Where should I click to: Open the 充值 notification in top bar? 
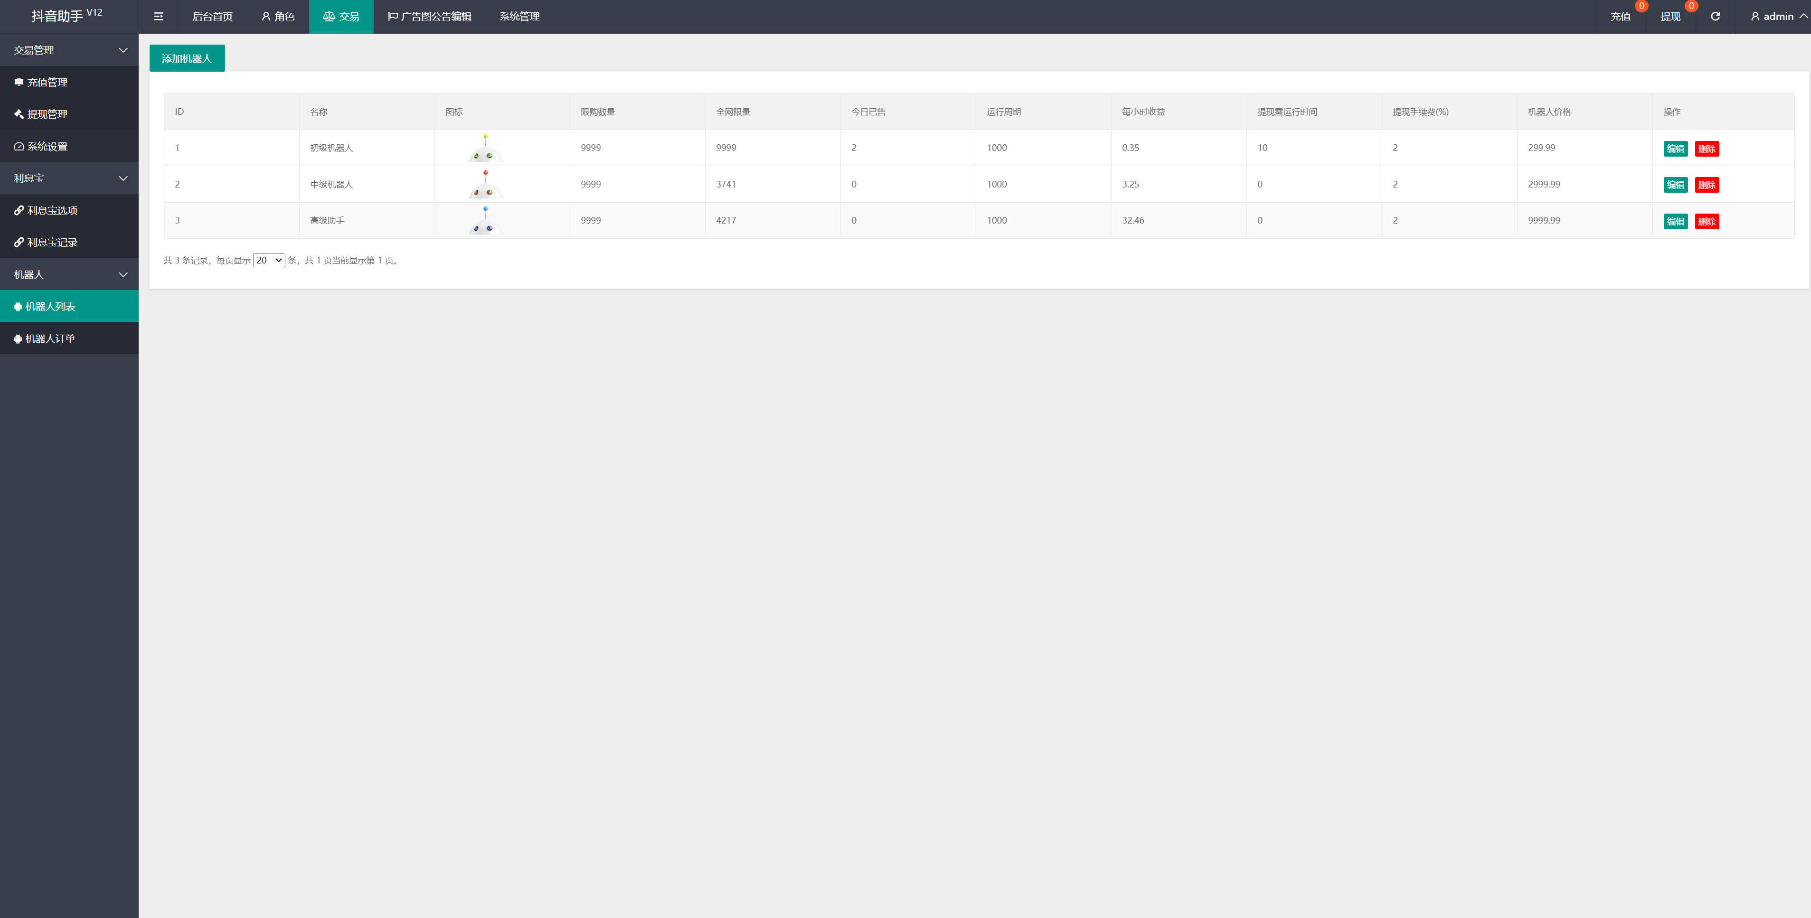coord(1621,16)
